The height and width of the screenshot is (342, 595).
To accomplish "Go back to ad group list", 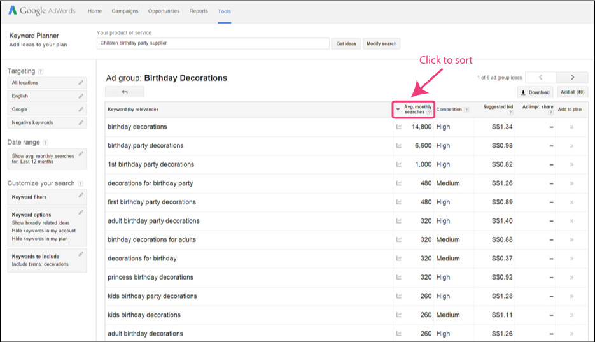I will point(125,92).
